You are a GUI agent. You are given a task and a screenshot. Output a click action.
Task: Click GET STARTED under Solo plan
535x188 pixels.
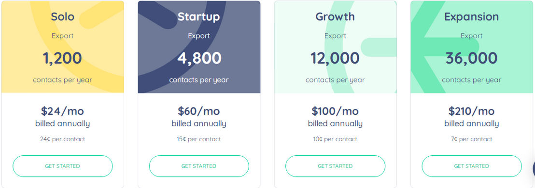tap(62, 166)
